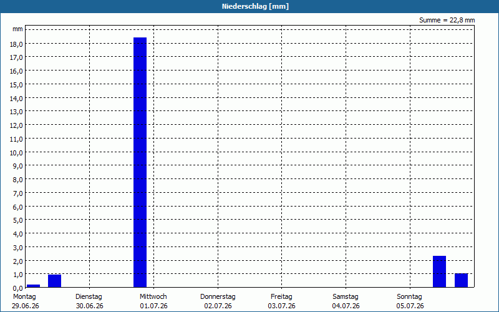Click the Montag axis label
The height and width of the screenshot is (312, 499).
point(24,297)
